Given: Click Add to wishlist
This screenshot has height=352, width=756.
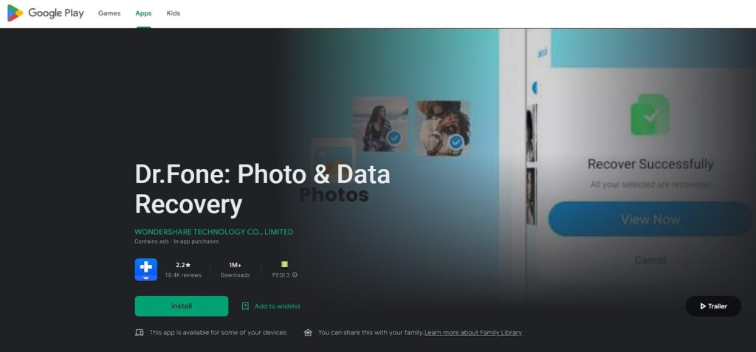Looking at the screenshot, I should pos(278,306).
